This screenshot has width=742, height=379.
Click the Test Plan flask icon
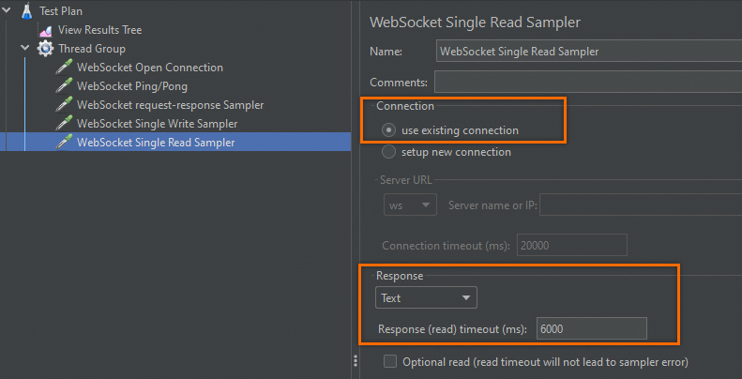(x=26, y=11)
